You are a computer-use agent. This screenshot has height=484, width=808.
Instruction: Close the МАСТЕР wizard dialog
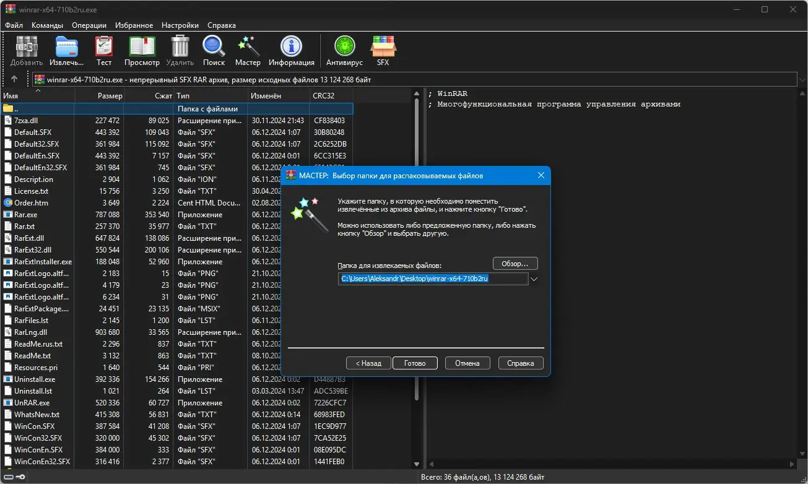541,176
